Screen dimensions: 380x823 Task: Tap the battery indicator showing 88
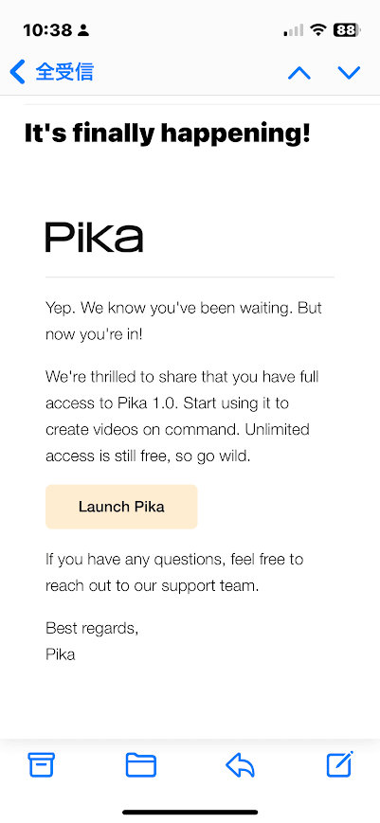coord(347,30)
